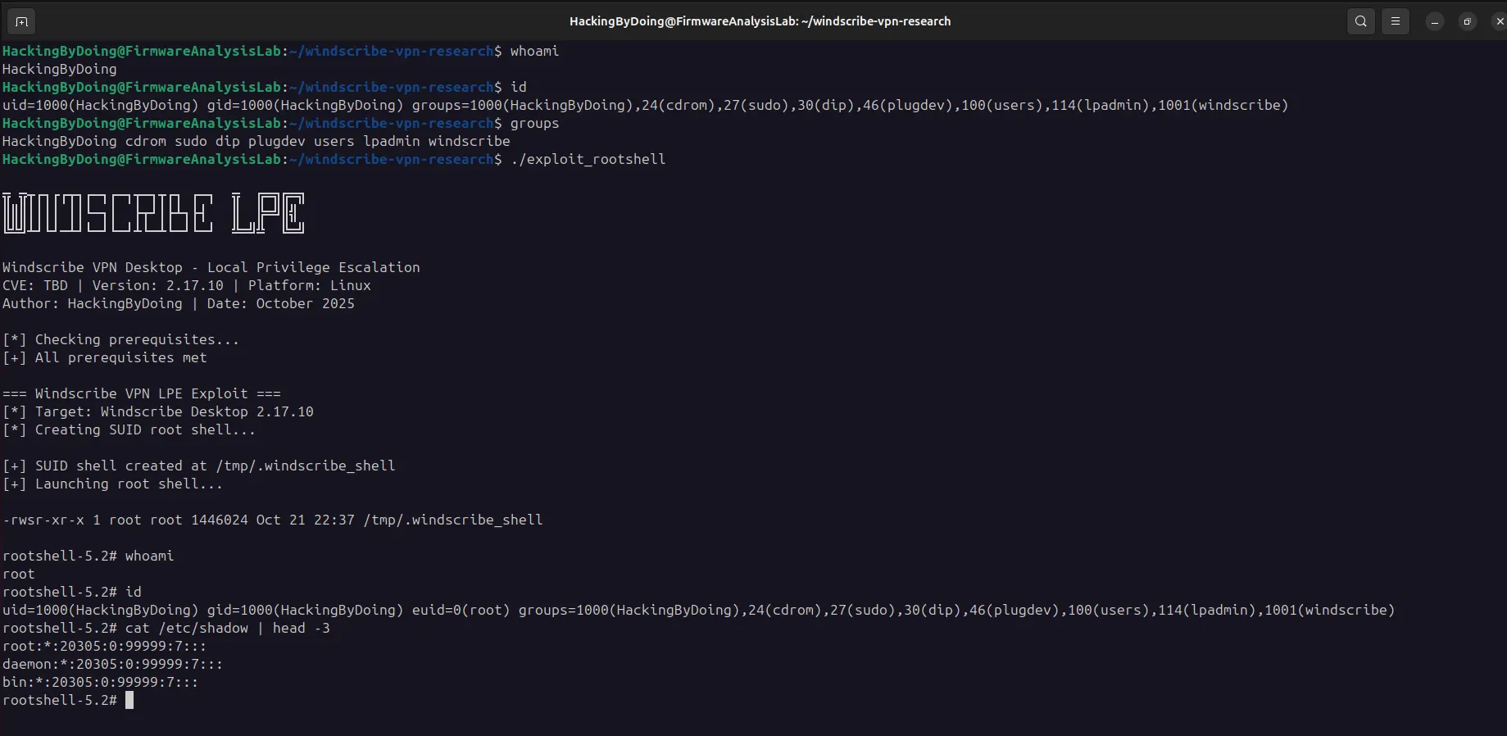The width and height of the screenshot is (1507, 736).
Task: Click the first 'uid=1000' output line with groups=
Action: coord(646,105)
